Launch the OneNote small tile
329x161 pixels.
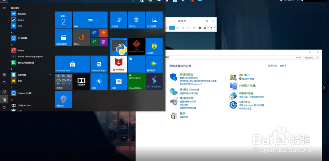(103, 42)
